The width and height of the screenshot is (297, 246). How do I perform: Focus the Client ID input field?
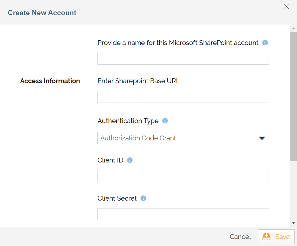coord(183,176)
